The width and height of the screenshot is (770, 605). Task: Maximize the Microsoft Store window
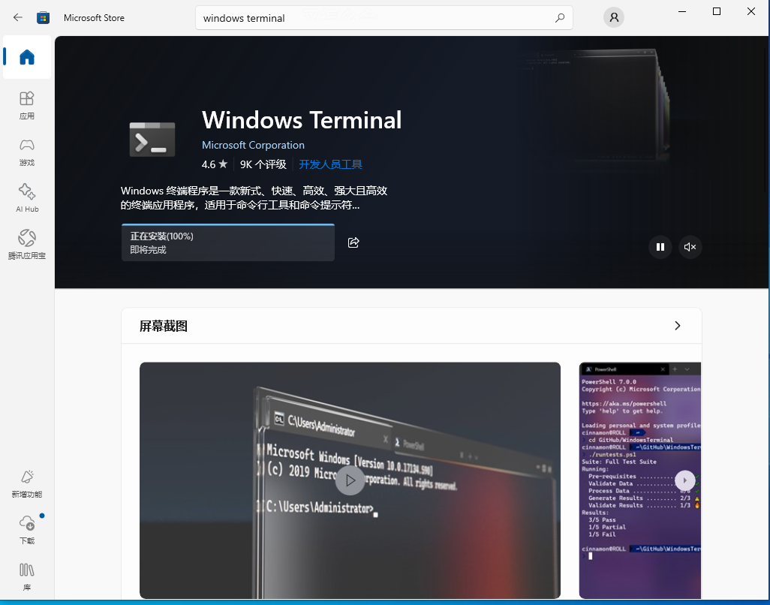point(717,11)
